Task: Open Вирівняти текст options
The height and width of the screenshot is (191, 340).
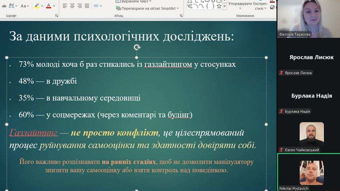Action: (x=134, y=2)
